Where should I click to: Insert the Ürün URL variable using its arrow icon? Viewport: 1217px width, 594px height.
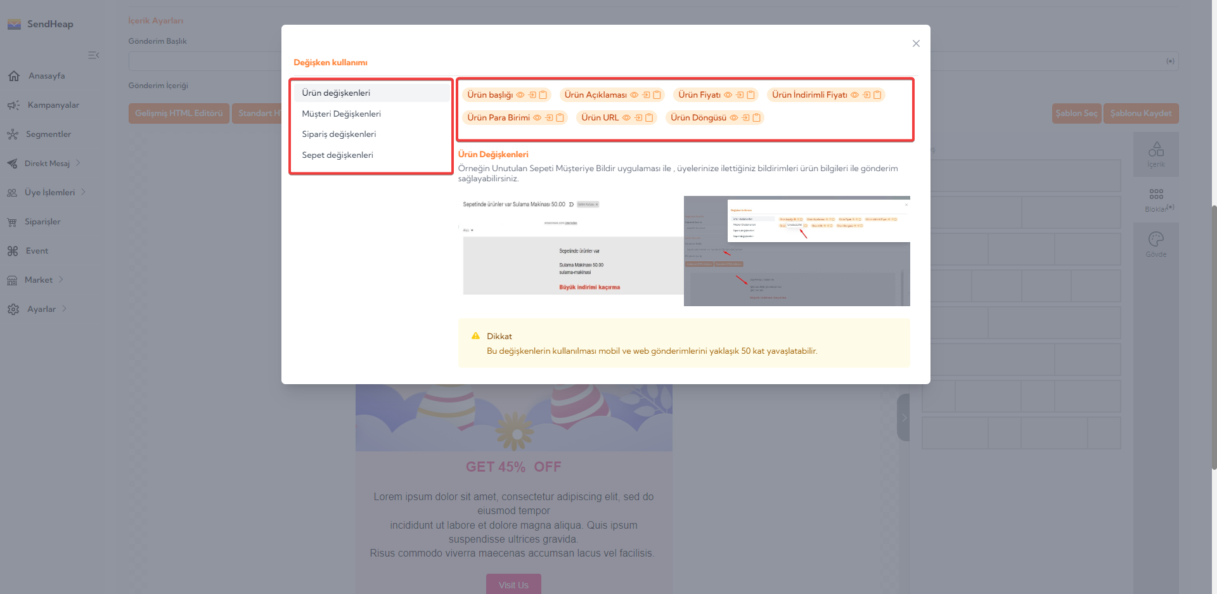[x=639, y=118]
